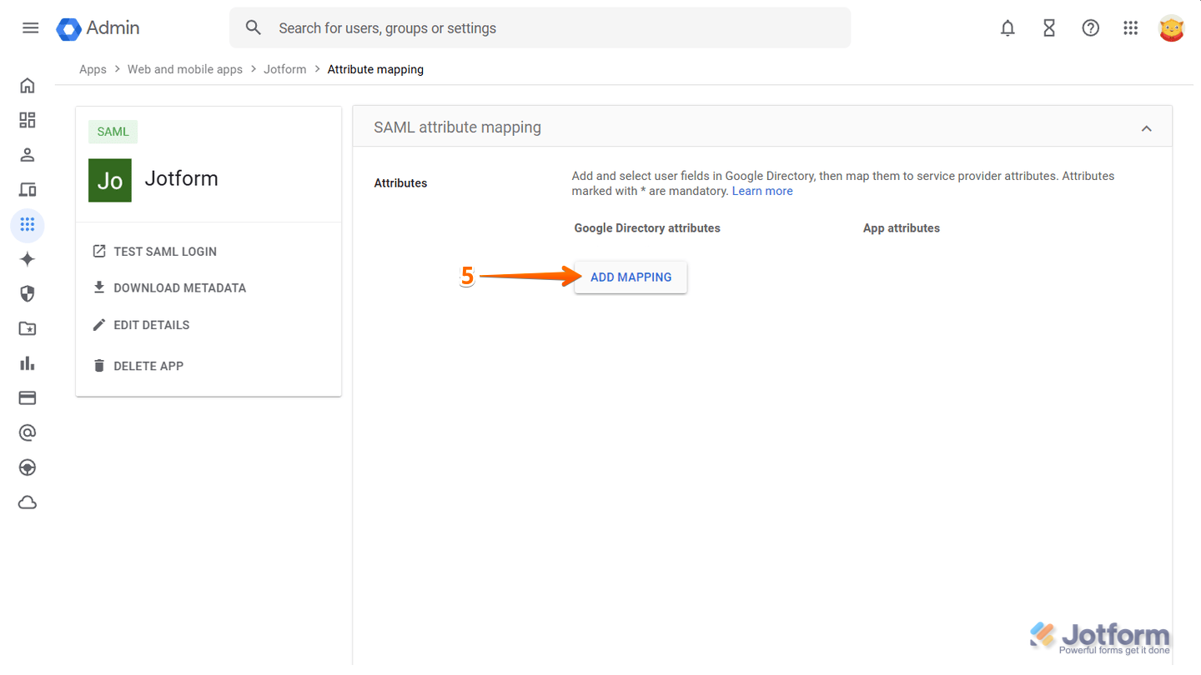
Task: Collapse the SAML attribute mapping section
Action: coord(1146,128)
